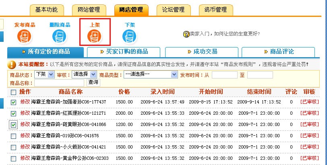Click the 发布时间 start date input field
Screen dimensions: 327x165
click(224, 75)
